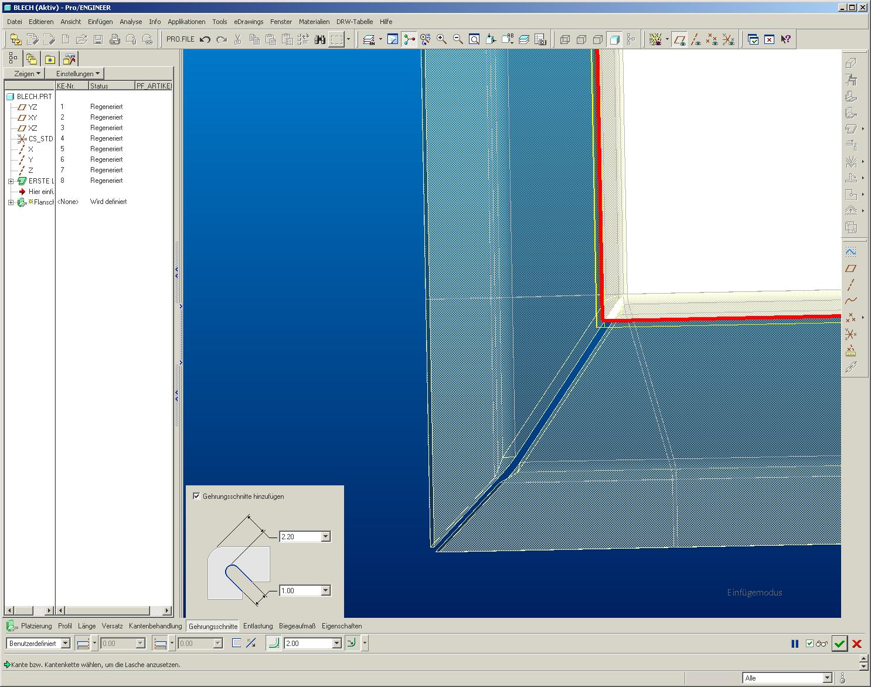Screen dimensions: 871x687
Task: Click the context help arrow icon
Action: coord(786,39)
